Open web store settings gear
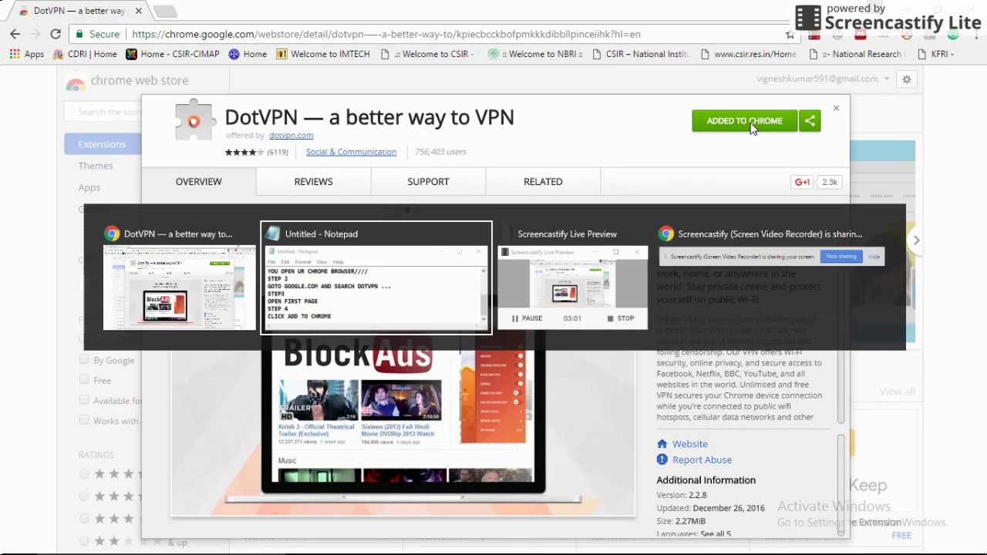 coord(907,79)
